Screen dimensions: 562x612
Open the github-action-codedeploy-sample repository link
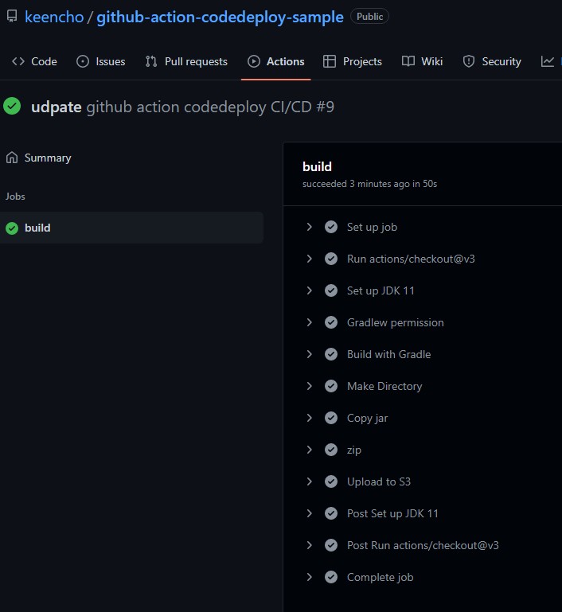[221, 17]
